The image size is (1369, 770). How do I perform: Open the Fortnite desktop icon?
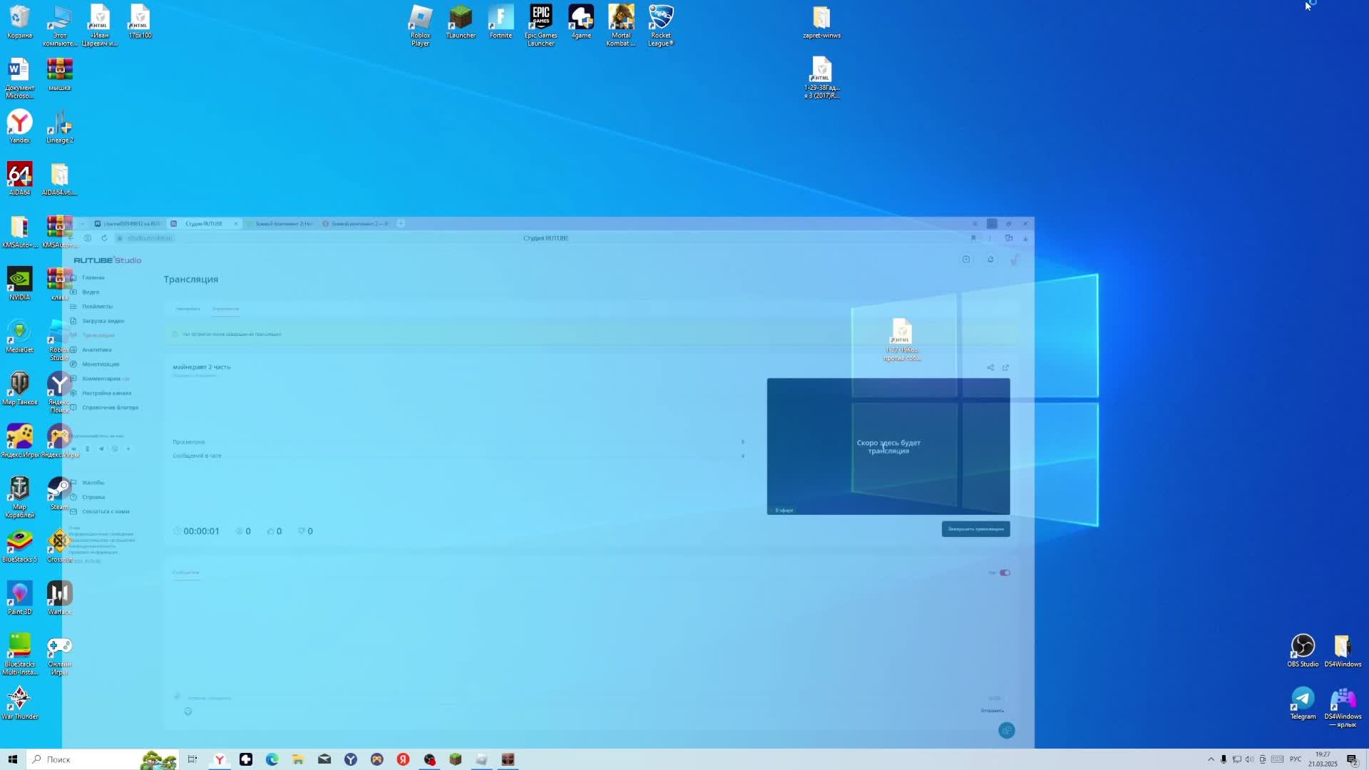coord(501,18)
